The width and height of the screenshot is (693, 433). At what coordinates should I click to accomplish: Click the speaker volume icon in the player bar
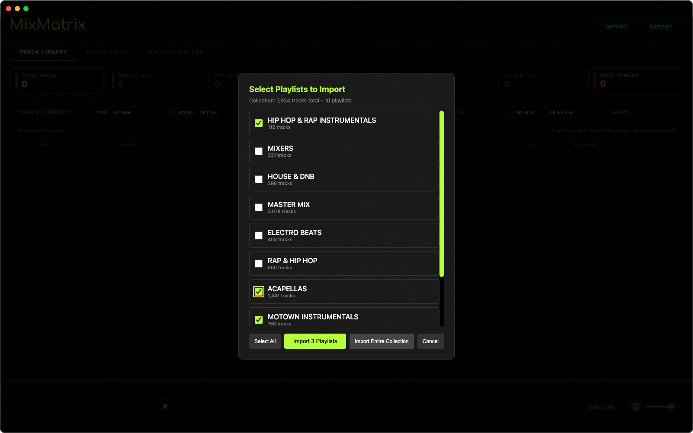[635, 407]
